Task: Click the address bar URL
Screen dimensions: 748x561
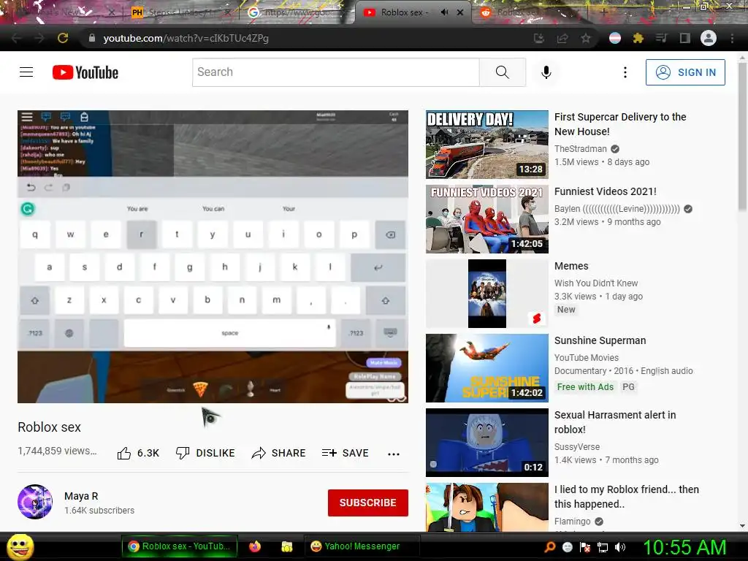Action: click(x=186, y=38)
